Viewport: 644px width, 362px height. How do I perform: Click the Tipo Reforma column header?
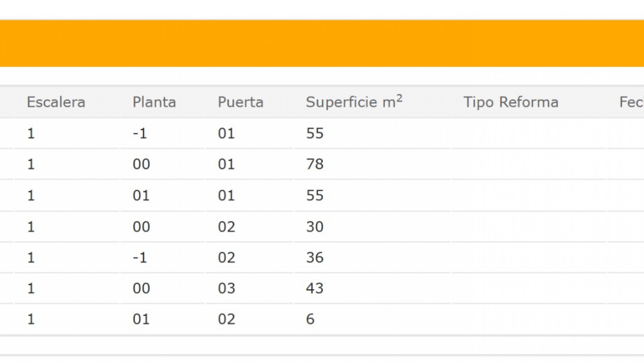[511, 102]
